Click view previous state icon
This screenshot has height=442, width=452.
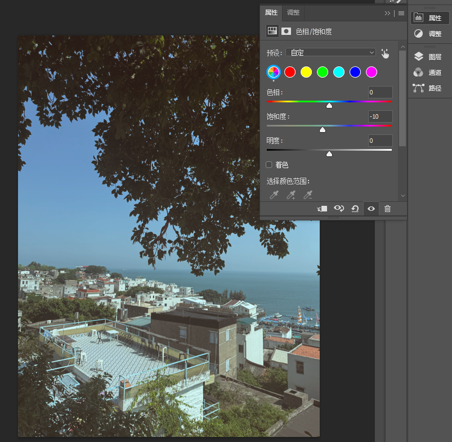pyautogui.click(x=339, y=209)
